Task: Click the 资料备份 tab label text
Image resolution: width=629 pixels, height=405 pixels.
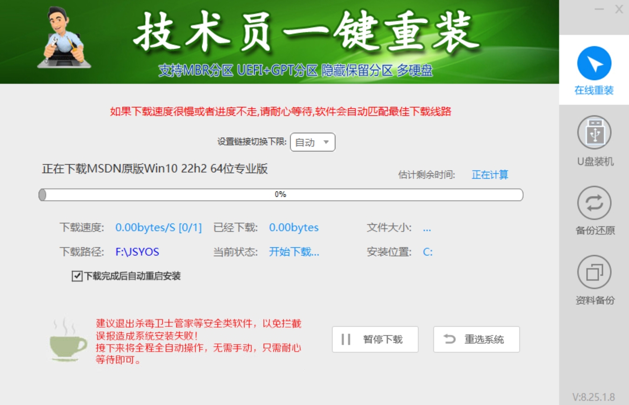Action: point(595,300)
